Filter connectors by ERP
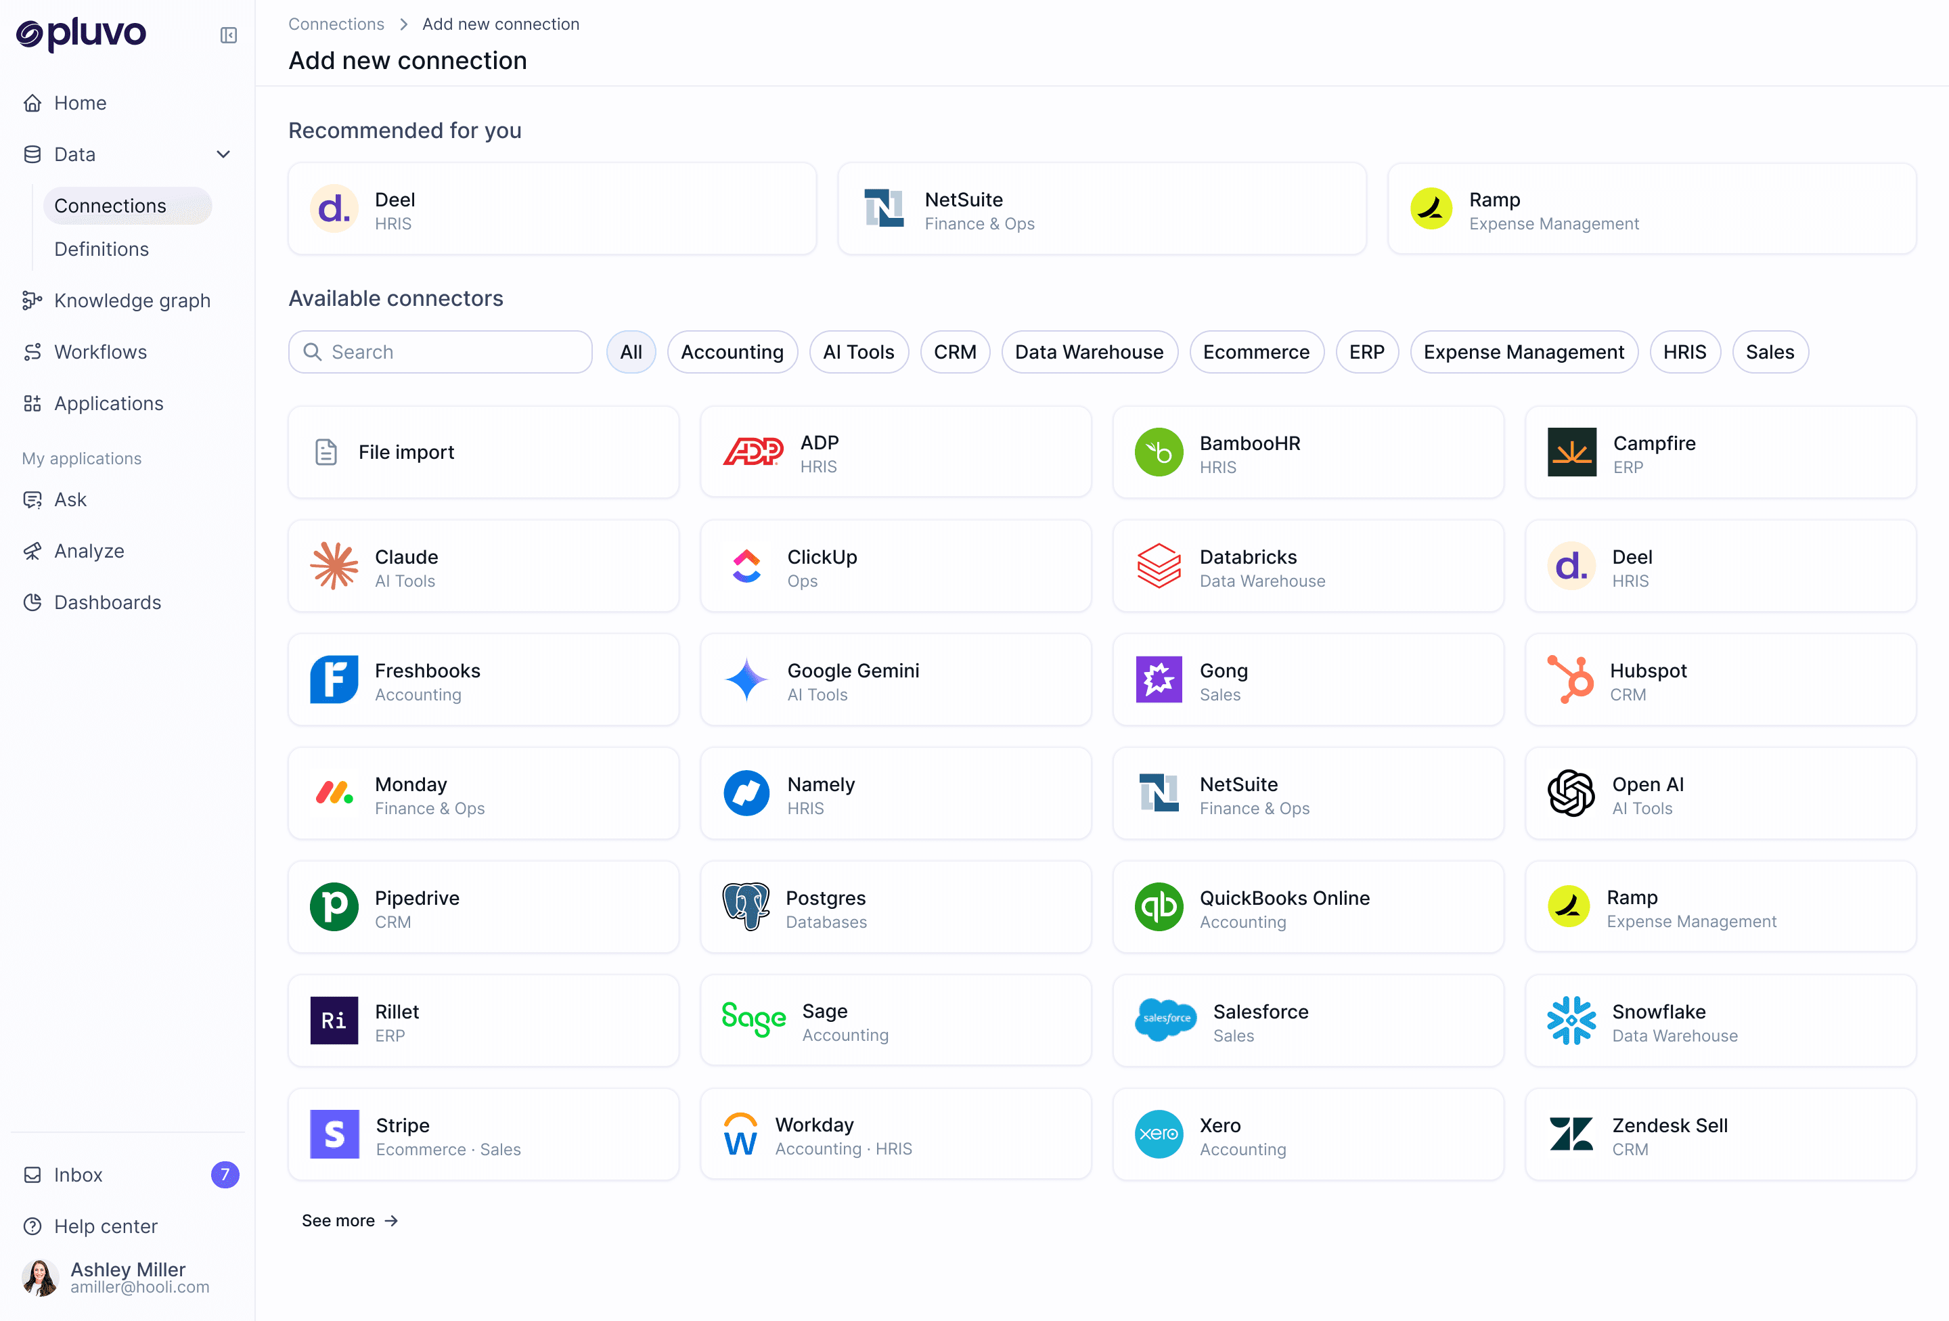 [x=1367, y=353]
